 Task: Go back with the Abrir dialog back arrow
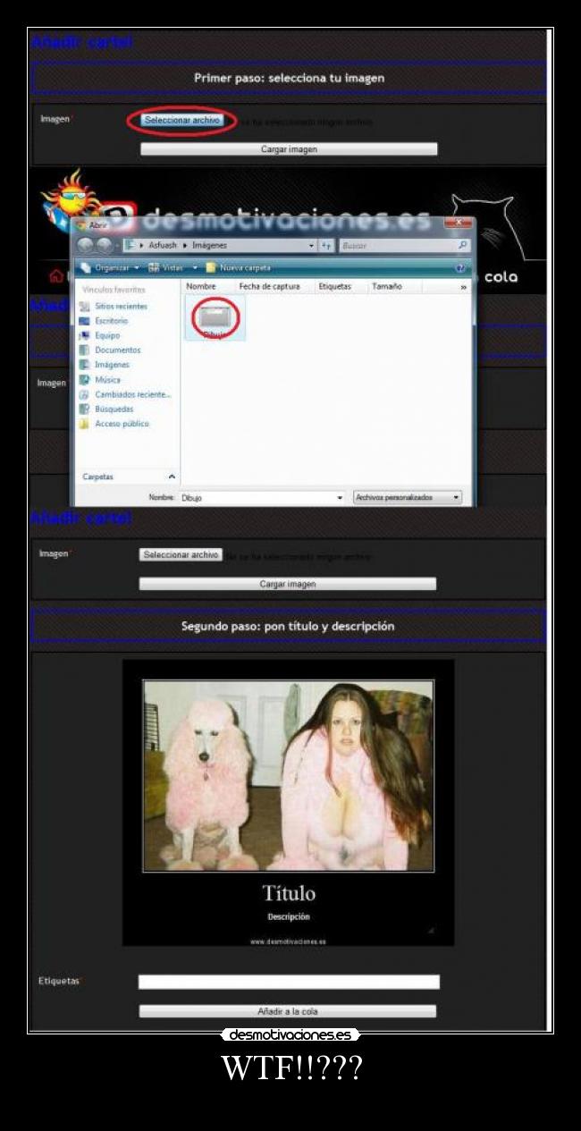point(87,245)
